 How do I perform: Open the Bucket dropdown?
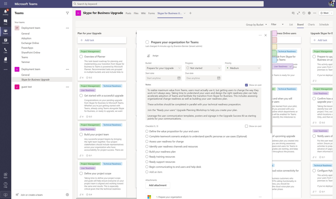click(163, 68)
